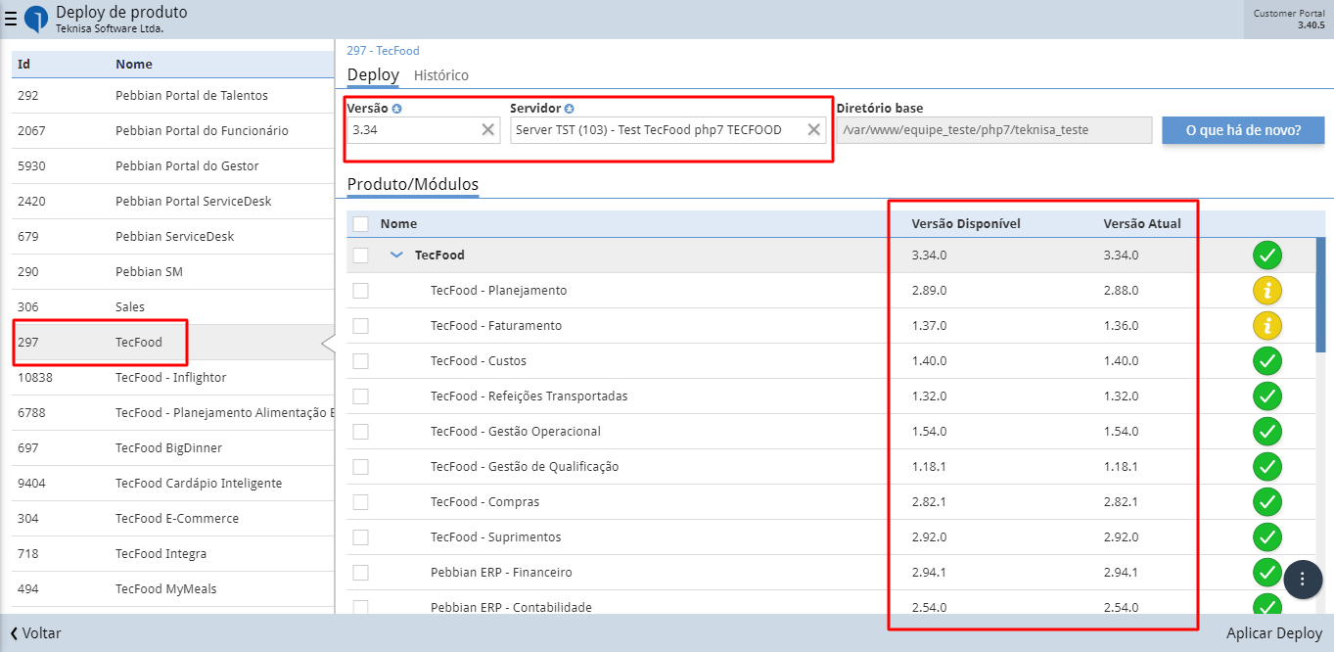Click green check status for TecFood - Custos
The width and height of the screenshot is (1334, 652).
pos(1267,361)
